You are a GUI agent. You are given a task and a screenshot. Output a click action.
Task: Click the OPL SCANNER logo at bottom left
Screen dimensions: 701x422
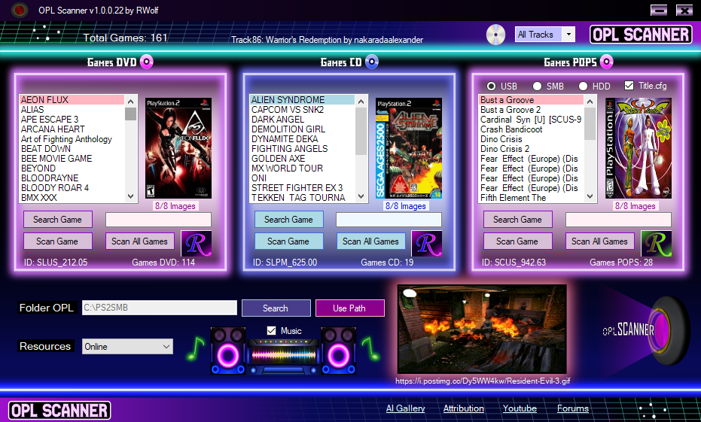[x=59, y=411]
